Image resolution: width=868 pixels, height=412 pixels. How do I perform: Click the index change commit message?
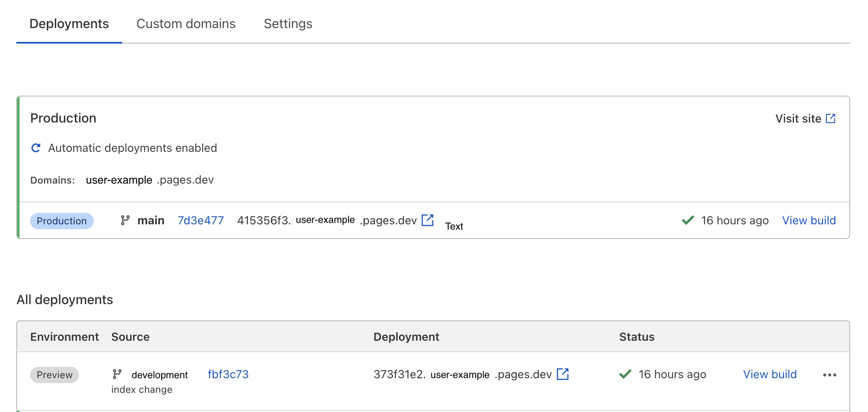click(x=142, y=389)
